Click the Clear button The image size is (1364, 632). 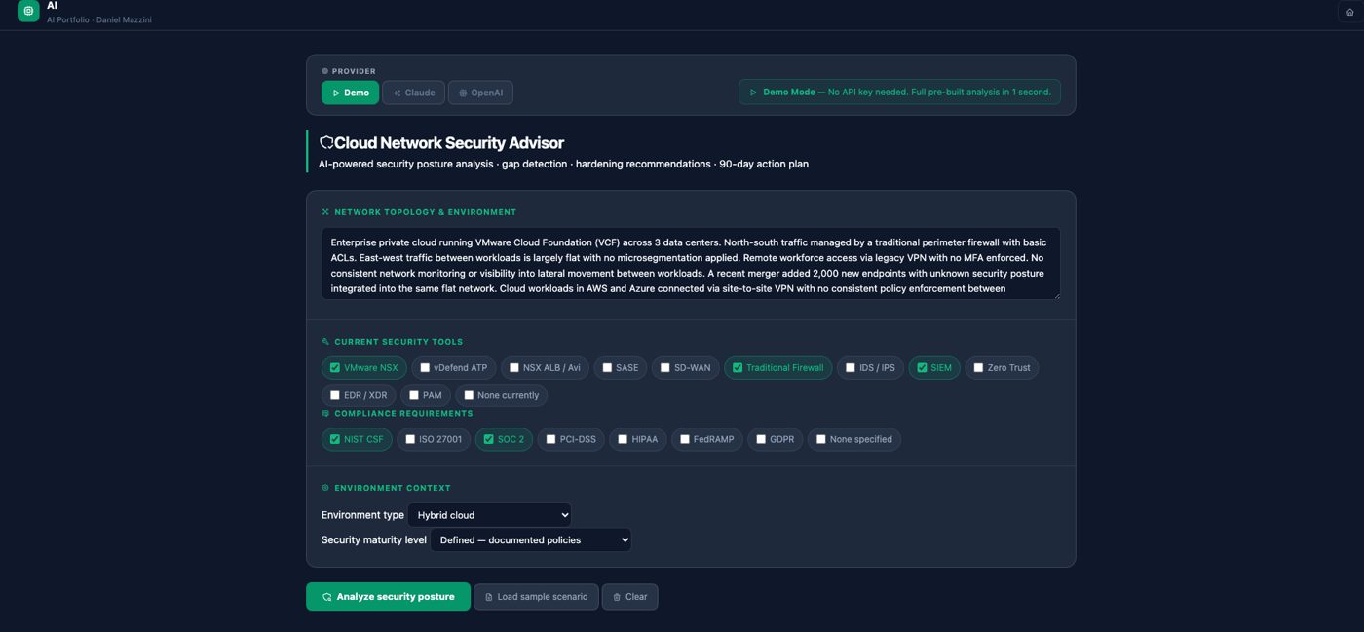coord(629,597)
